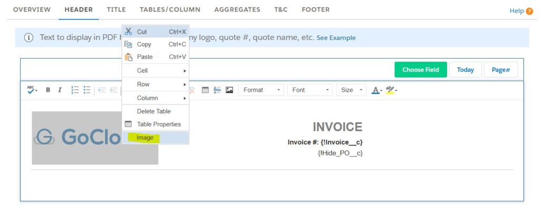Insert Today's date button
Viewport: 540px width, 205px height.
[x=465, y=70]
